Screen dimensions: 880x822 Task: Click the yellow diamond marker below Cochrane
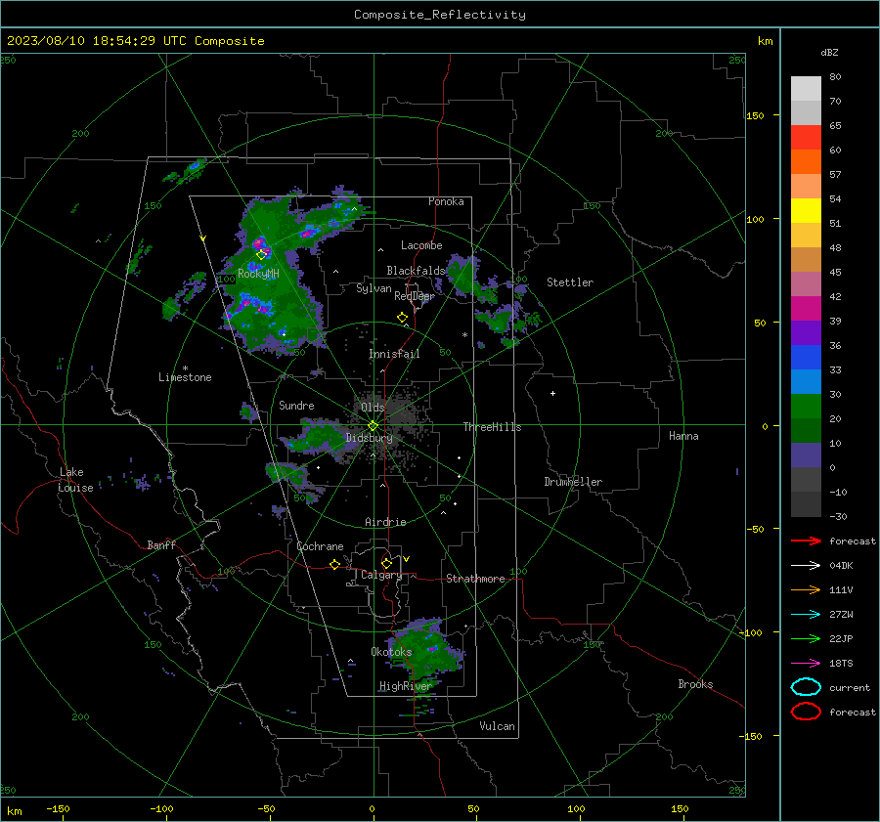click(334, 564)
